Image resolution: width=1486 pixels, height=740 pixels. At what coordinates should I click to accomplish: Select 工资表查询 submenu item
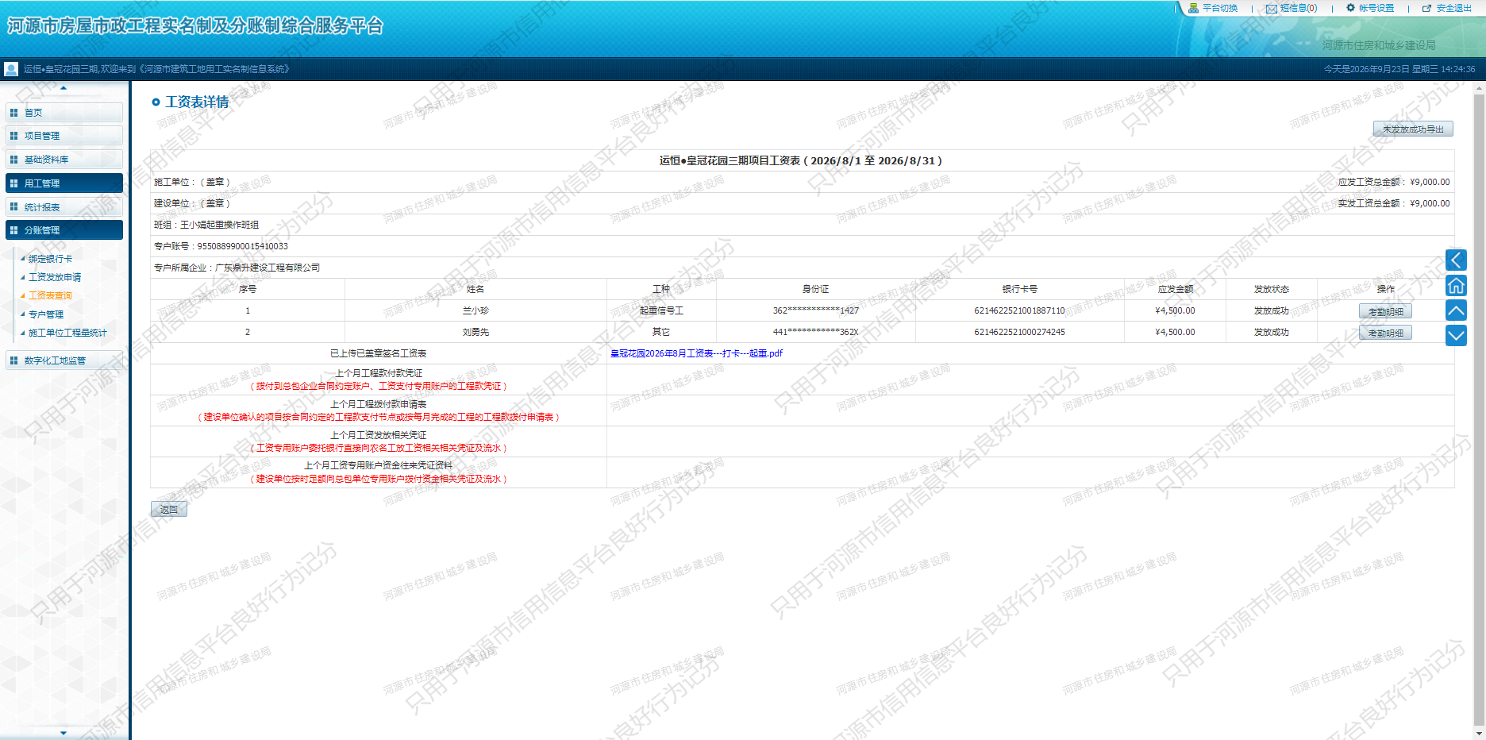click(50, 295)
